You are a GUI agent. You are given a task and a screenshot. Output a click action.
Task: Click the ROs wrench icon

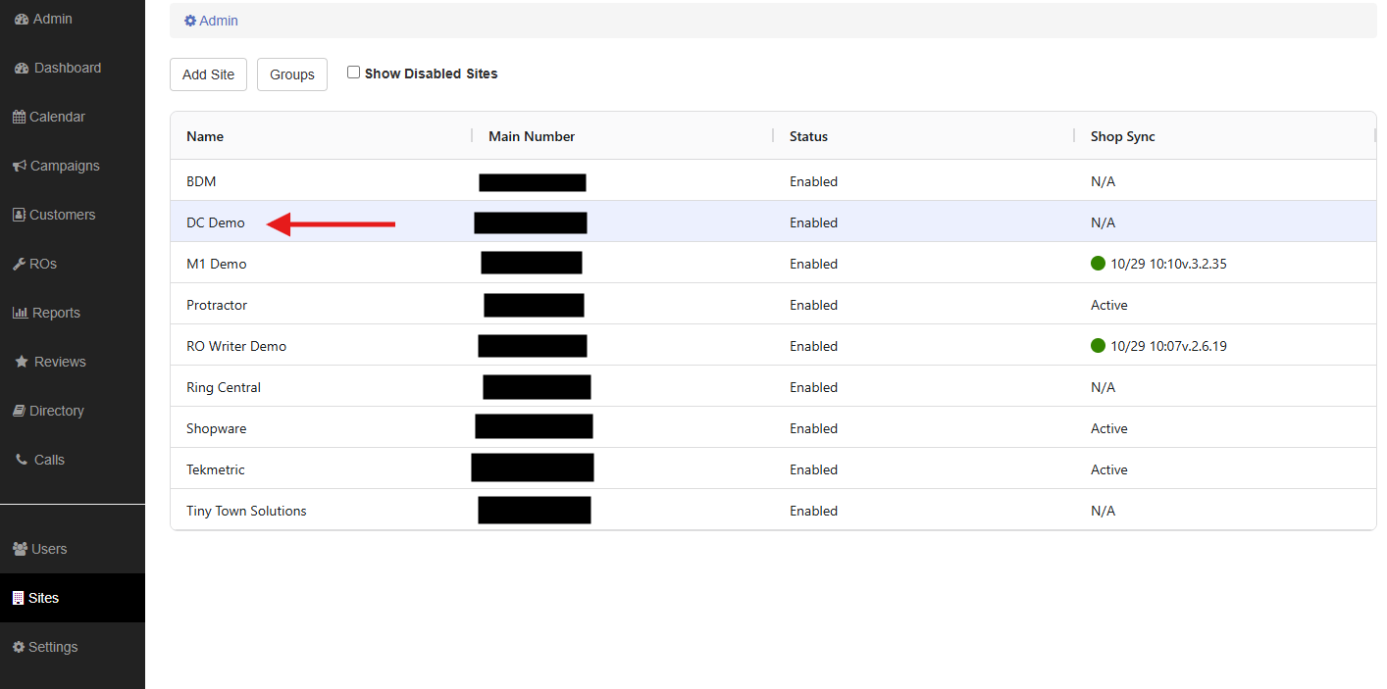click(x=19, y=264)
